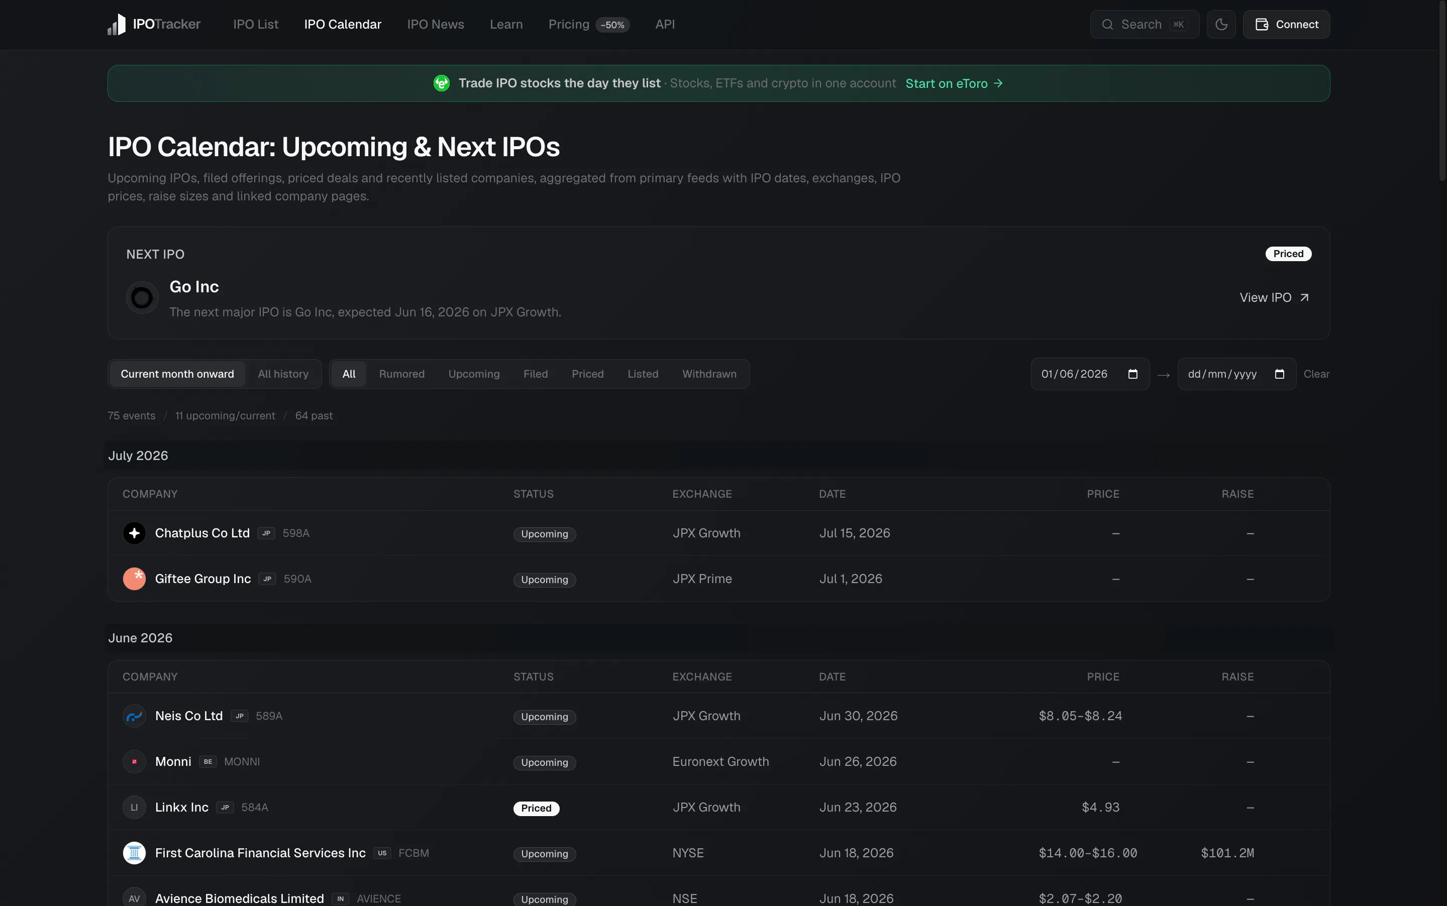1447x906 pixels.
Task: Click the View IPO arrow icon
Action: pos(1304,298)
